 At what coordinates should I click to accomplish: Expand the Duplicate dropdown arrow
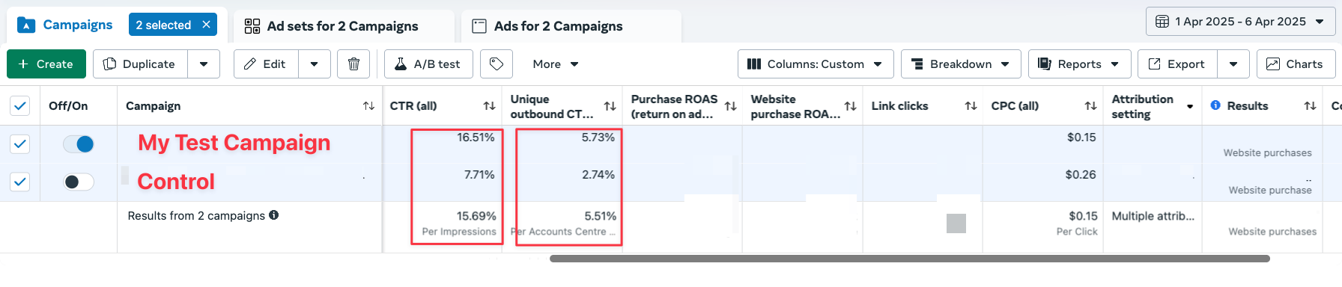click(204, 64)
